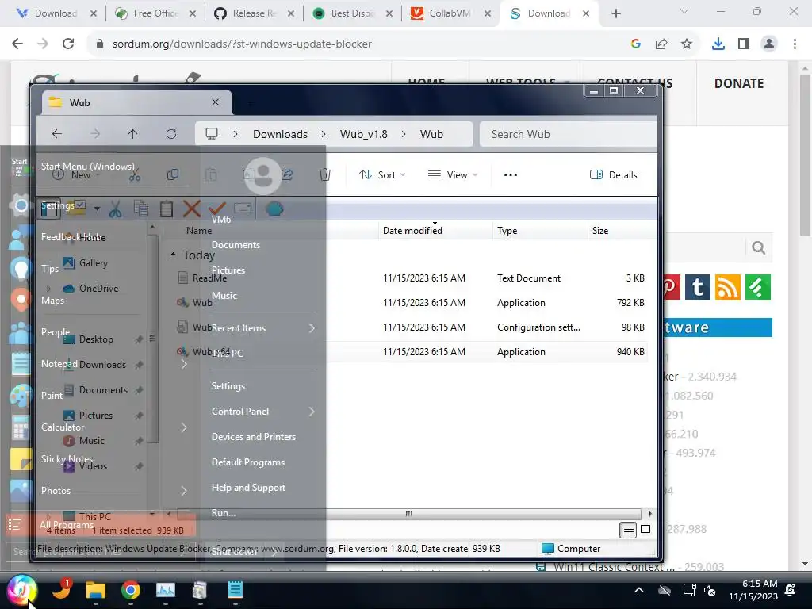
Task: Expand Control Panel submenu arrow
Action: click(x=312, y=412)
